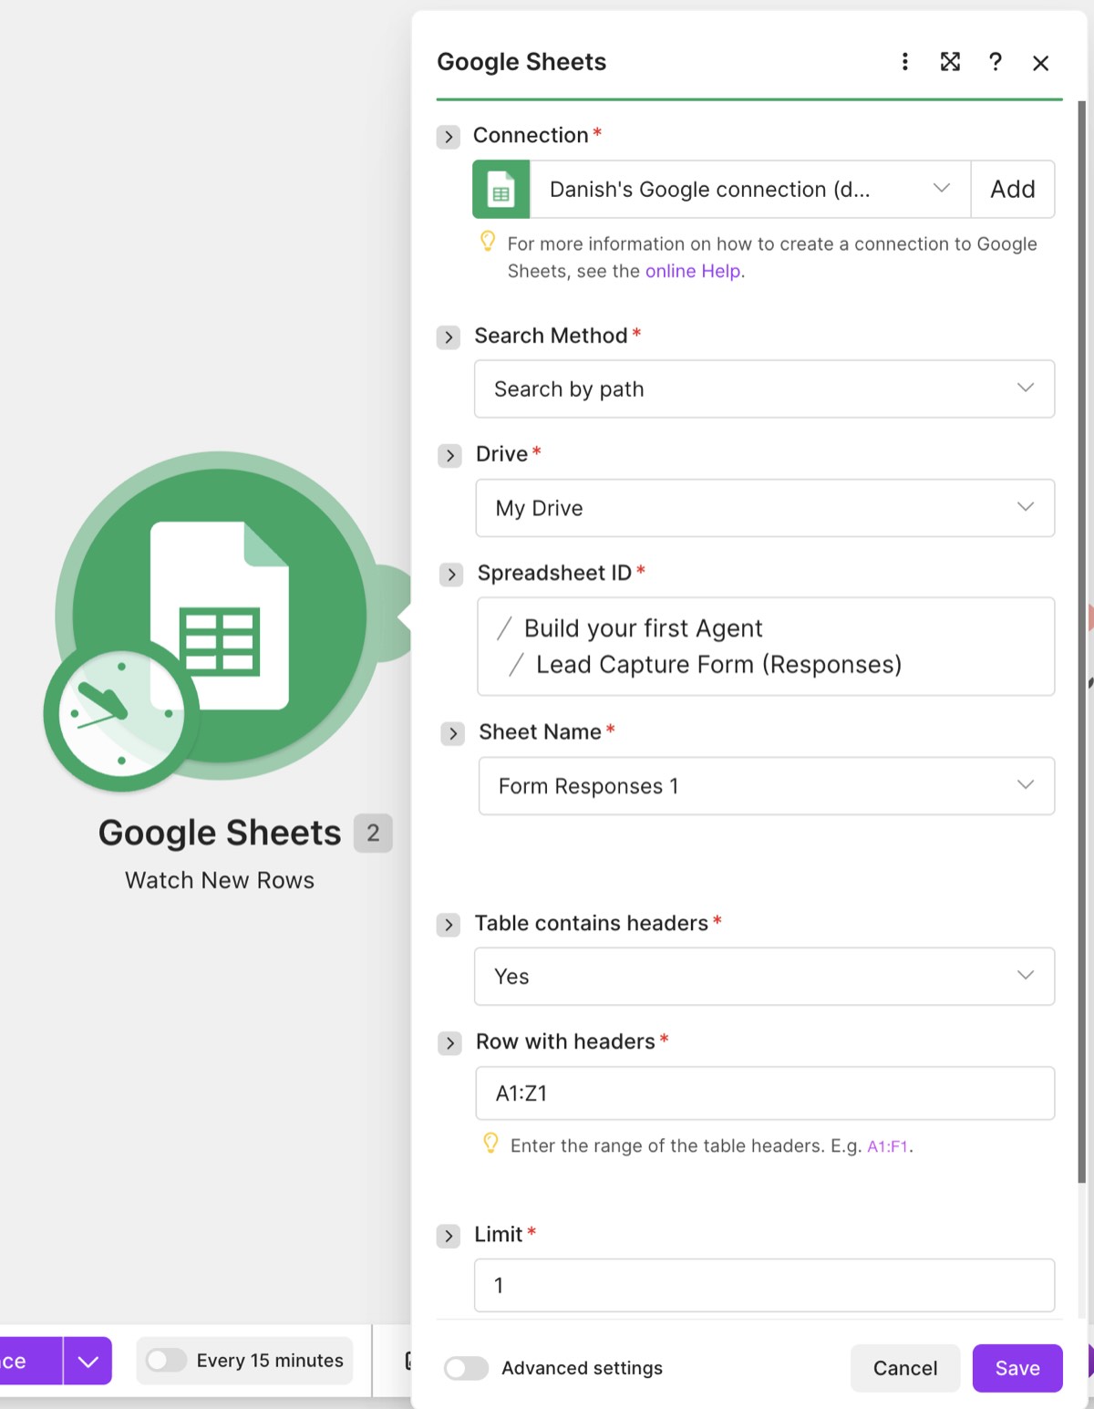Open the three-dot options menu
1094x1409 pixels.
point(904,61)
